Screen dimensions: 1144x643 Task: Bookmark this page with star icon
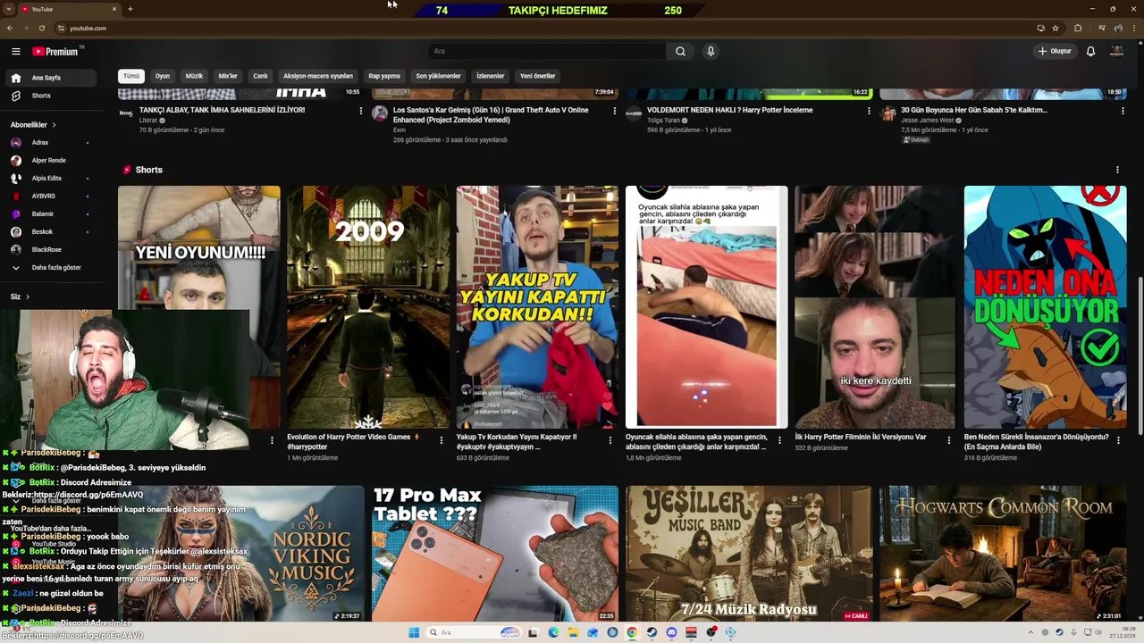(1056, 28)
